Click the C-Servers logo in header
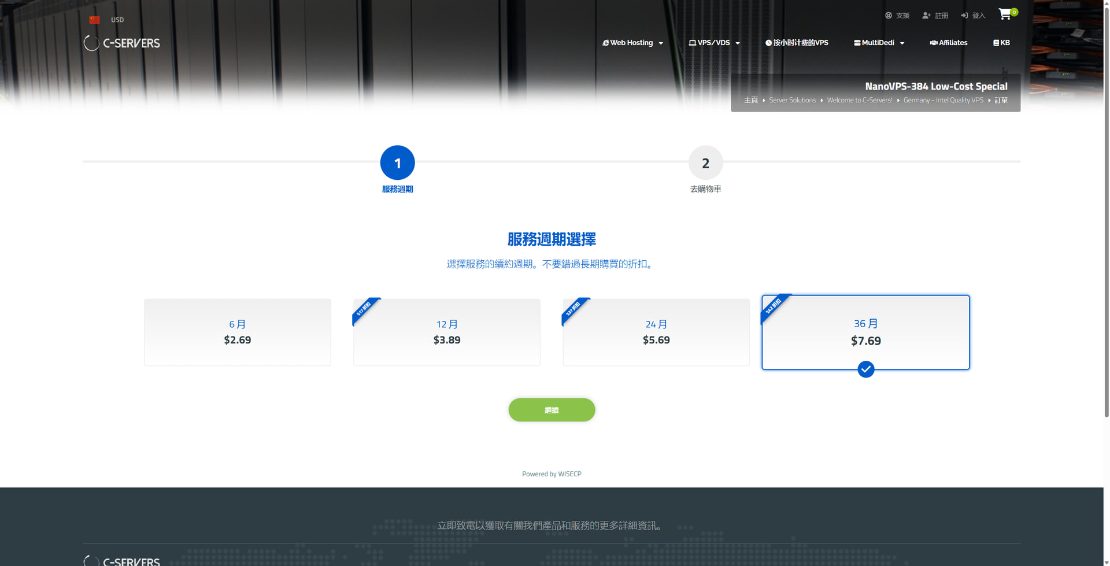 [122, 43]
